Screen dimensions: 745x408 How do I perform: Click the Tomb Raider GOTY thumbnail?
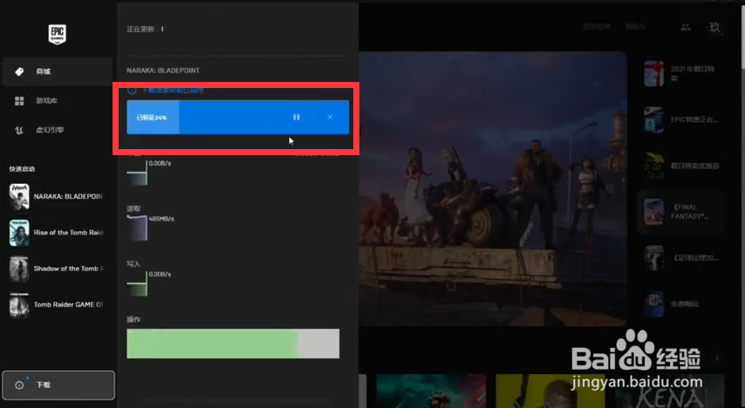19,305
